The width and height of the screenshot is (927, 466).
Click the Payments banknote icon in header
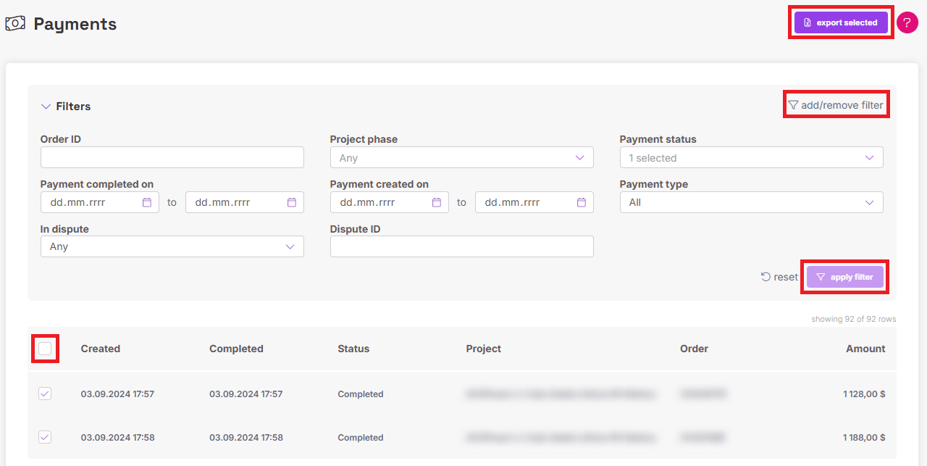15,24
